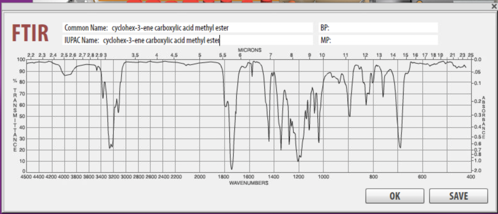498x214 pixels.
Task: Click the BP input field
Action: (x=378, y=28)
